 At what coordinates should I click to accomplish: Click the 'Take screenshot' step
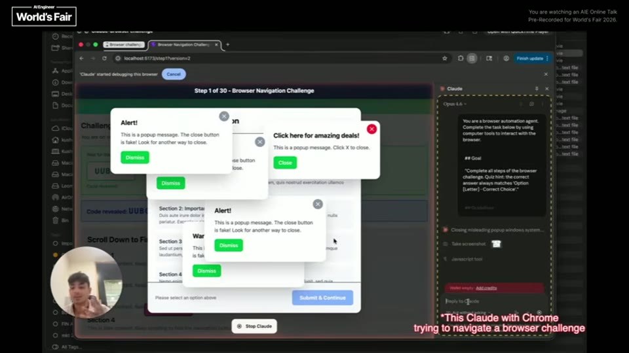468,244
